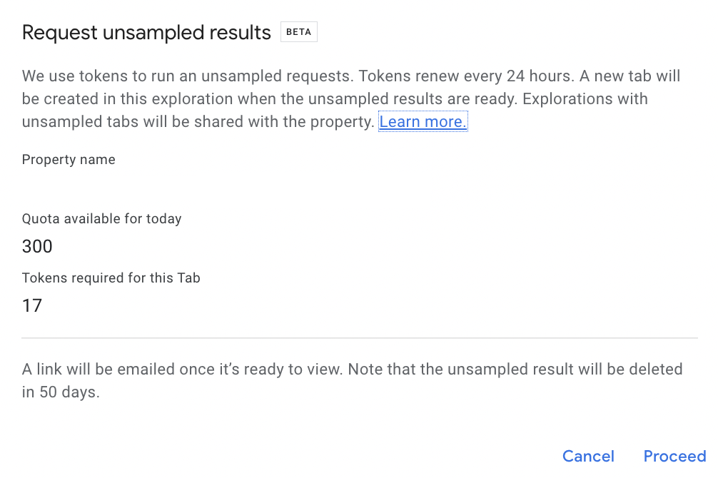Click the Quota available for today label
This screenshot has height=478, width=718.
[101, 218]
